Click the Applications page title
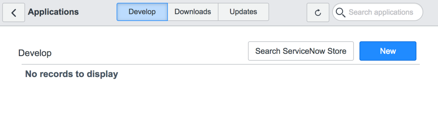Screen dimensions: 438x132 click(x=53, y=12)
